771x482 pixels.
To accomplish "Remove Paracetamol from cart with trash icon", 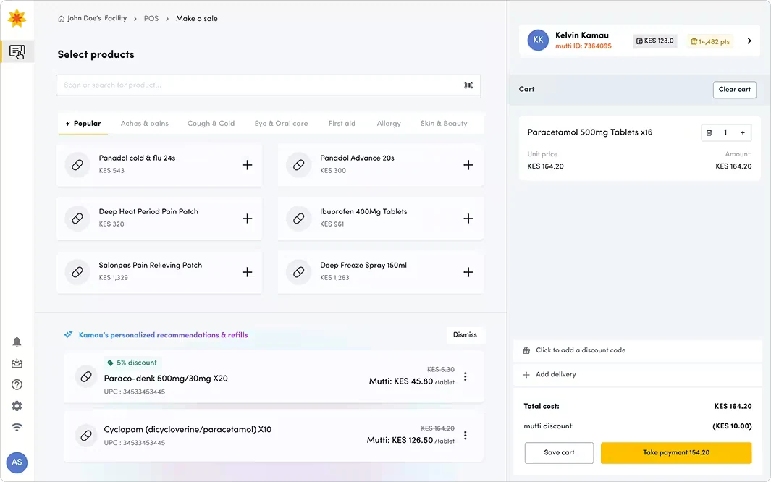I will pyautogui.click(x=709, y=132).
